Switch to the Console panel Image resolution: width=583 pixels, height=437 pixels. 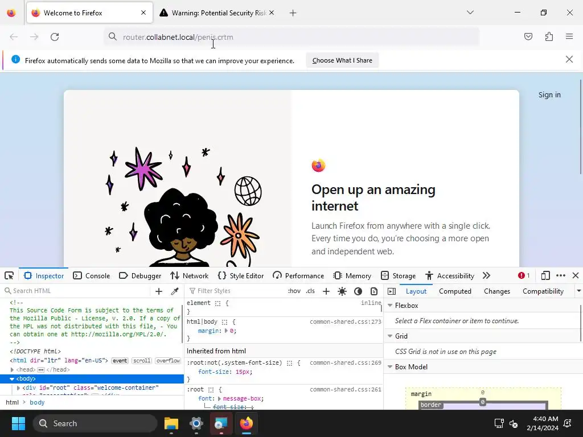[x=92, y=276]
